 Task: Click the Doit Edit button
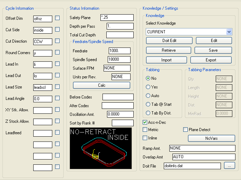click(169, 41)
